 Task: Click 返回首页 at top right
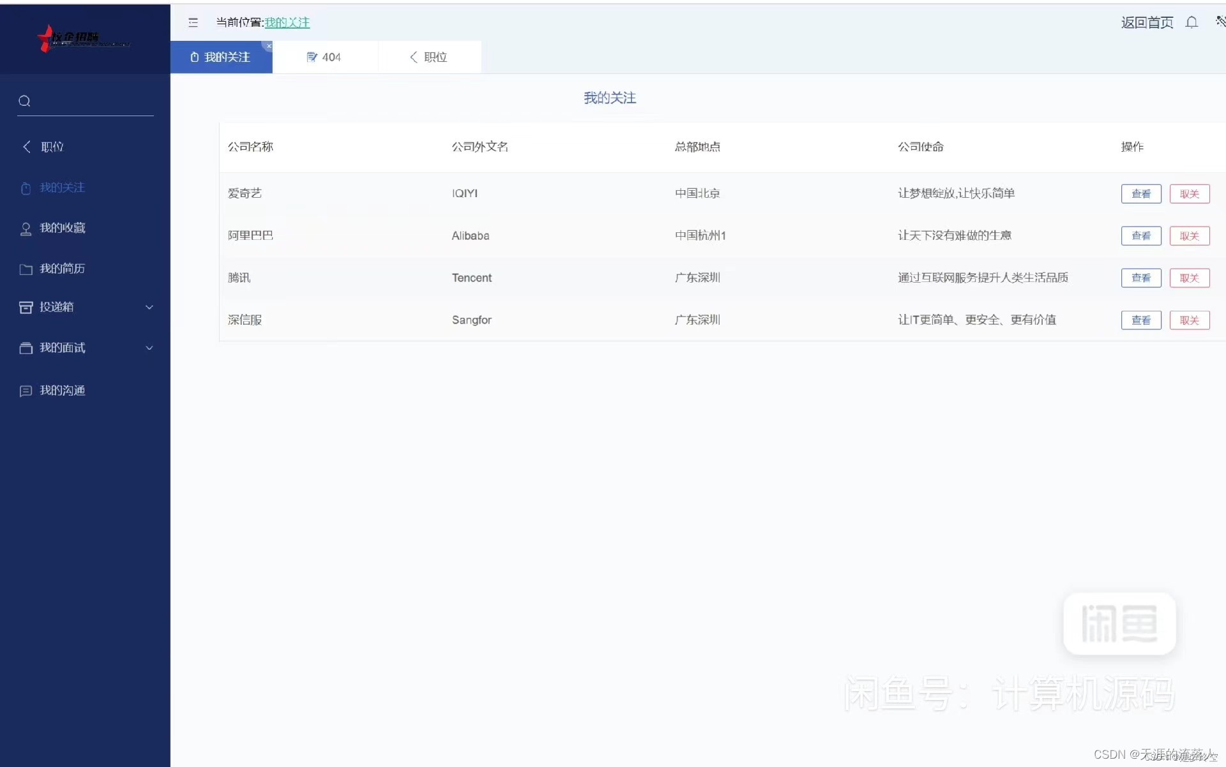[x=1146, y=22]
